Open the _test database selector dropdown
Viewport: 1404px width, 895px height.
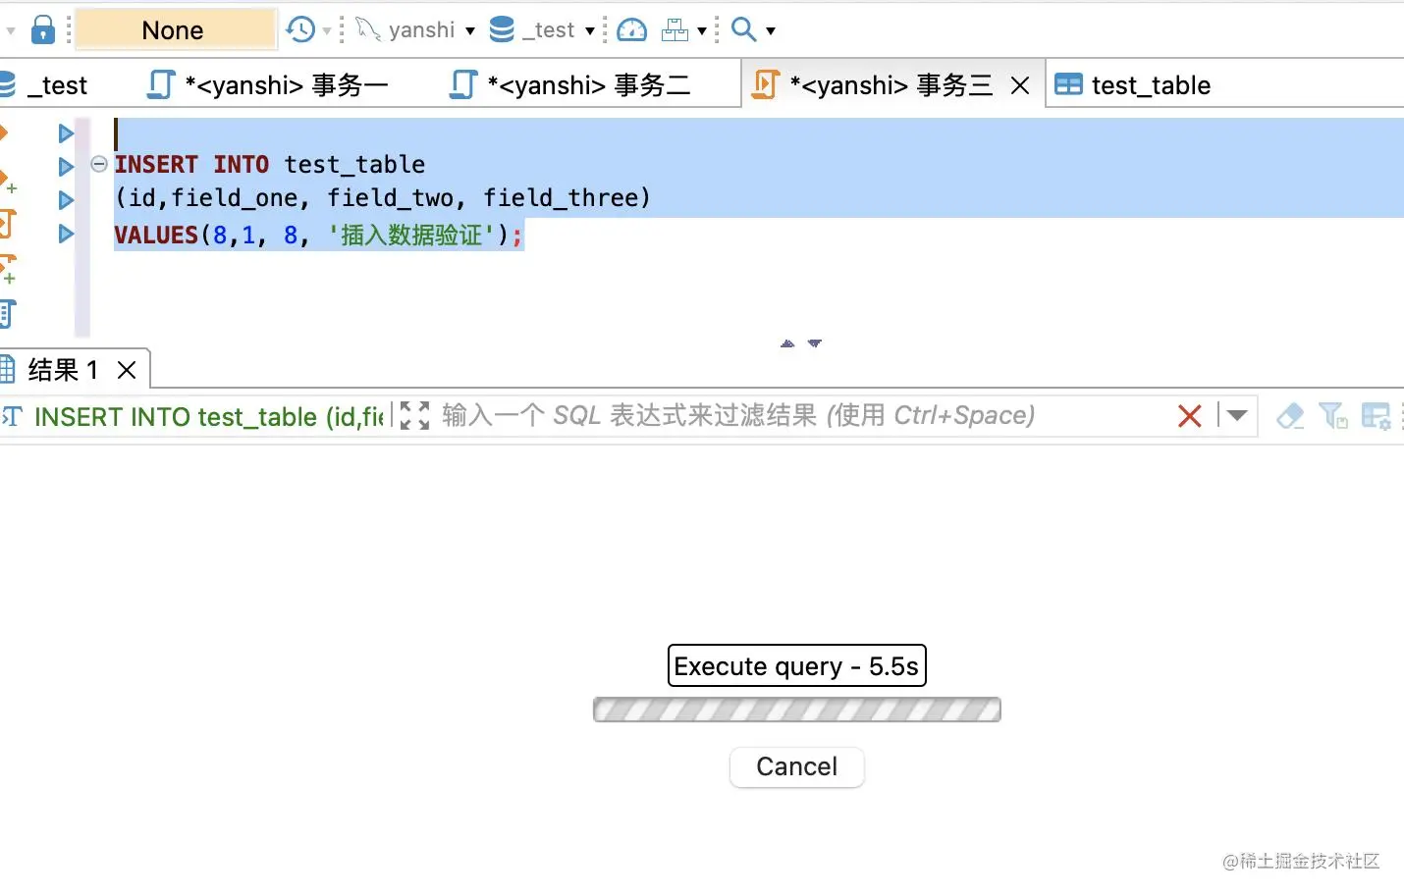click(x=590, y=30)
